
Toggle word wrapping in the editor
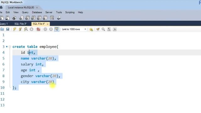[x=115, y=29]
